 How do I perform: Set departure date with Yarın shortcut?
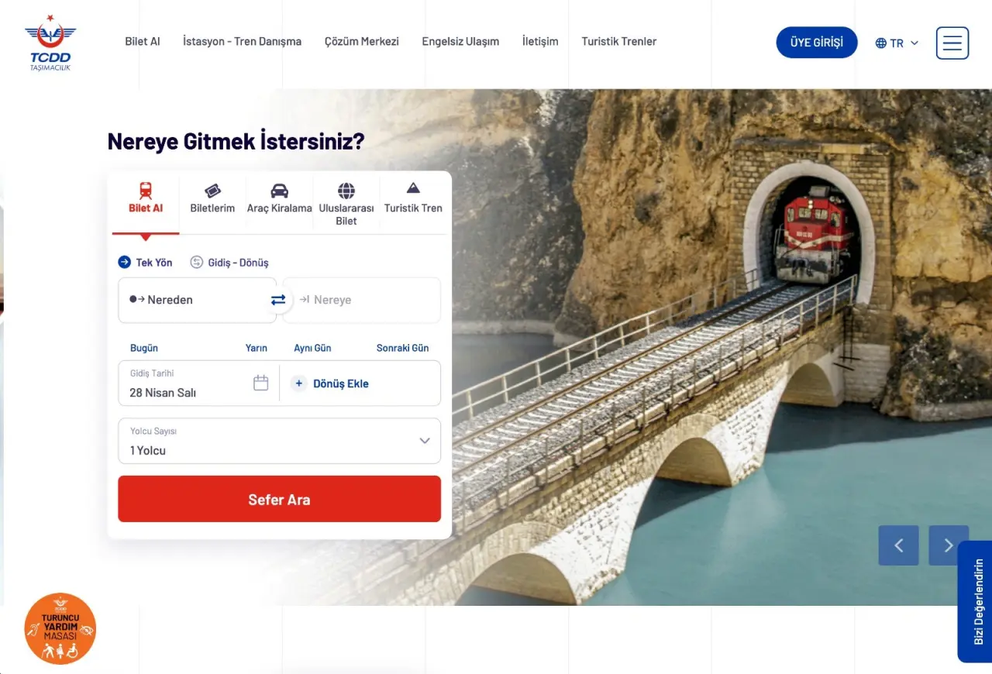pos(257,348)
